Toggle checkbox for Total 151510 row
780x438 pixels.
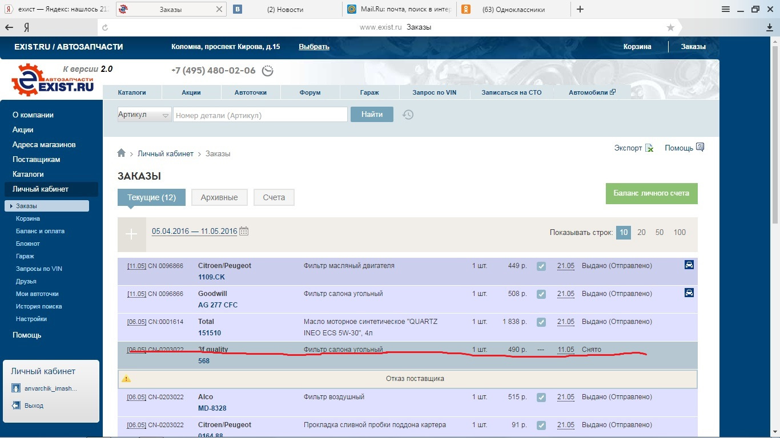coord(541,322)
